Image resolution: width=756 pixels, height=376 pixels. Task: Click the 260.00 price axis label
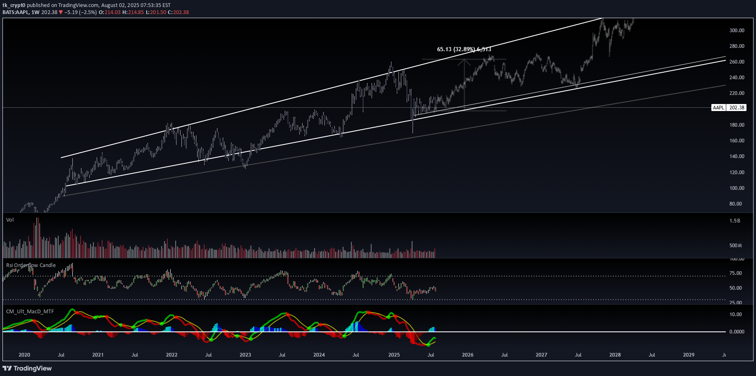click(x=737, y=62)
